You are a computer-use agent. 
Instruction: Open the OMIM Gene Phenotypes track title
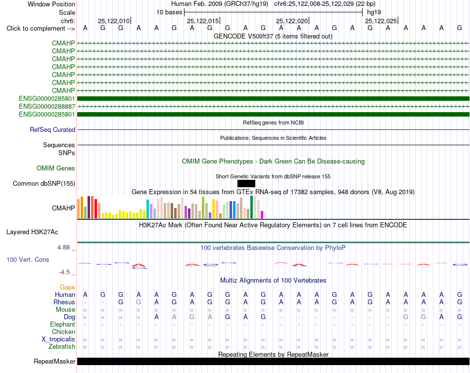click(273, 162)
